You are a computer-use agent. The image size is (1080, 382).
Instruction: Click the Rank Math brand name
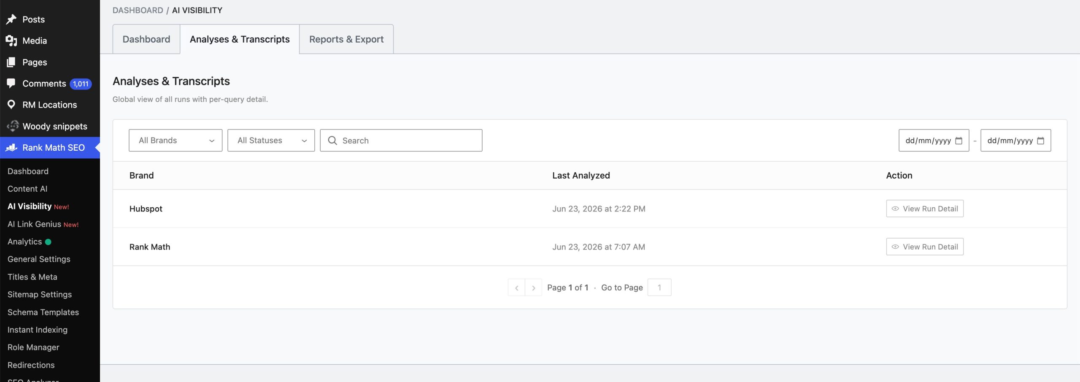pyautogui.click(x=150, y=247)
